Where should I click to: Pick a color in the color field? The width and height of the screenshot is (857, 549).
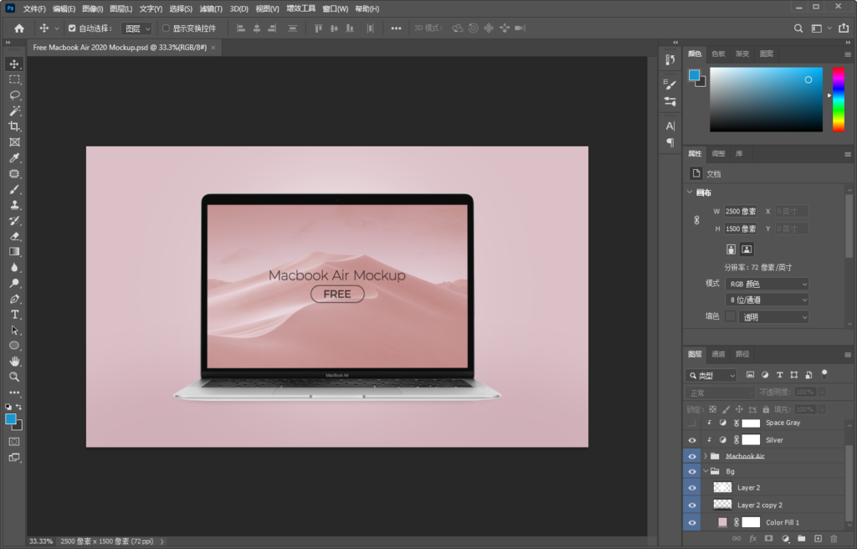point(767,100)
